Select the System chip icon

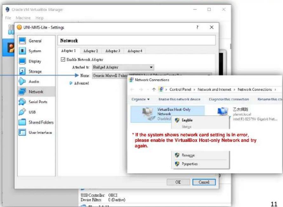pos(22,51)
